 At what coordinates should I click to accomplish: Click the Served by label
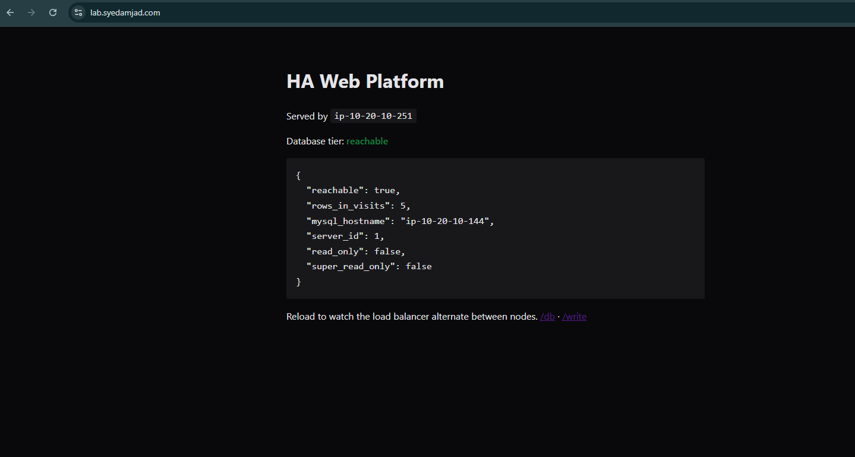pos(307,116)
